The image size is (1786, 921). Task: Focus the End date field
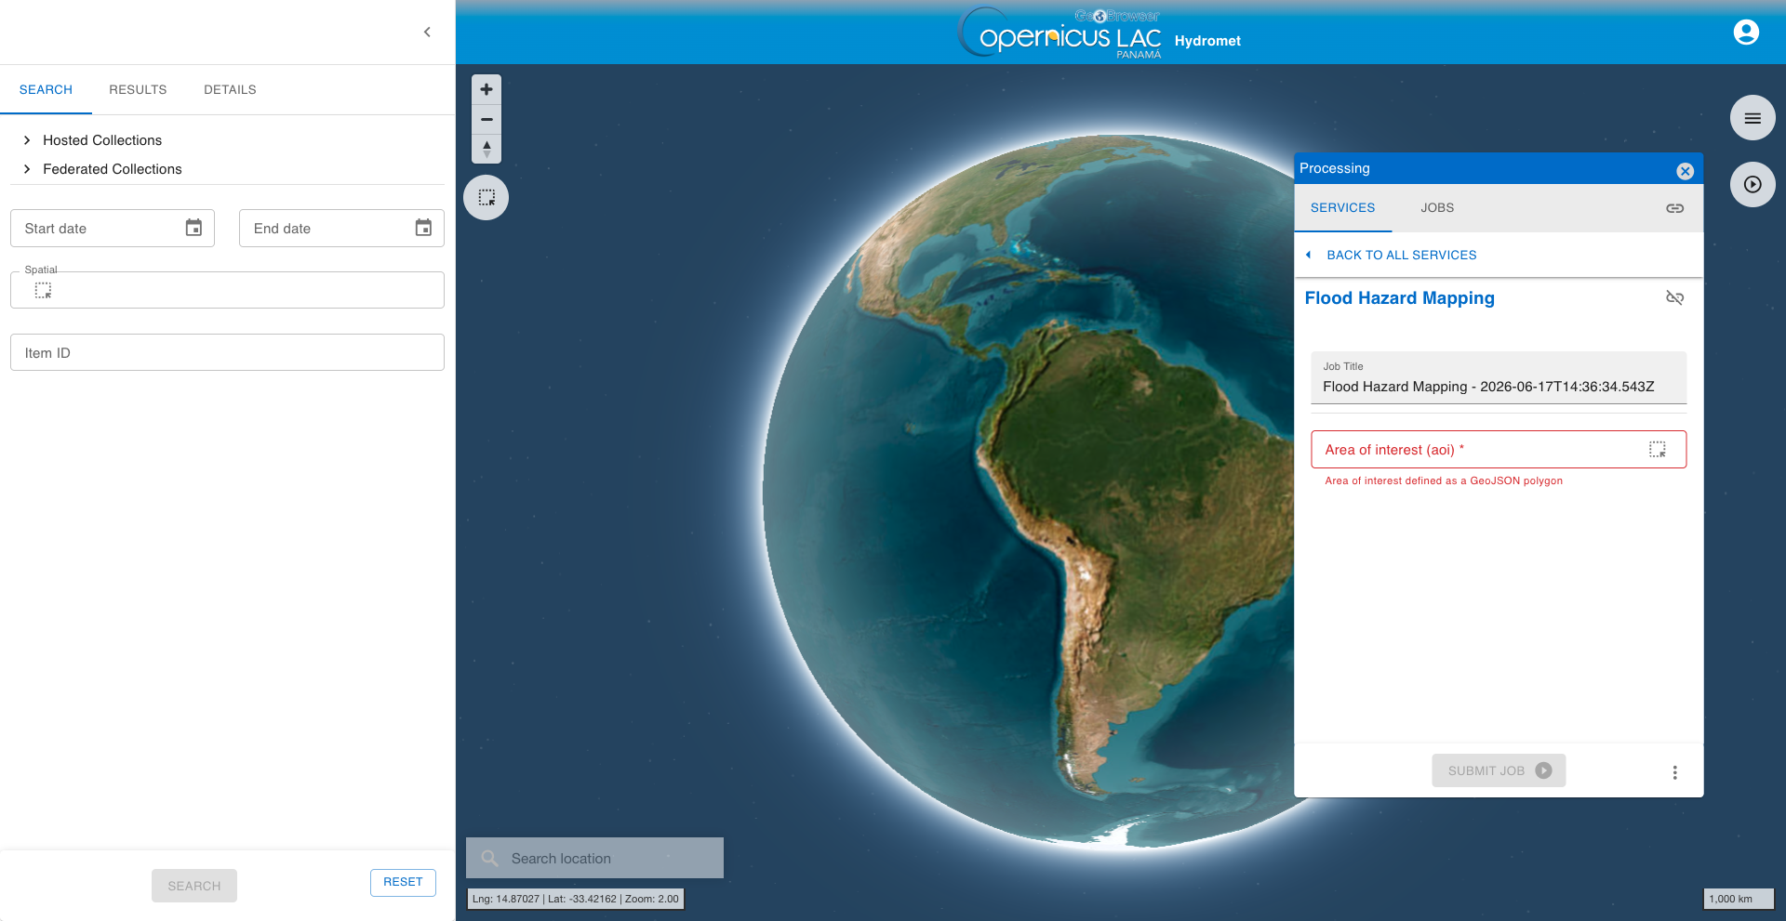341,228
